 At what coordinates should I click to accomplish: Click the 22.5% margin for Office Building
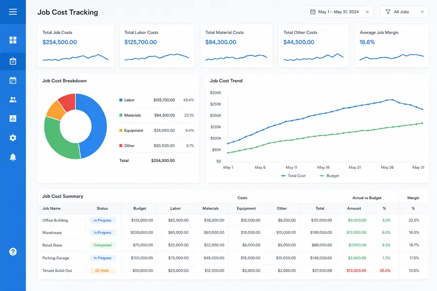[414, 220]
